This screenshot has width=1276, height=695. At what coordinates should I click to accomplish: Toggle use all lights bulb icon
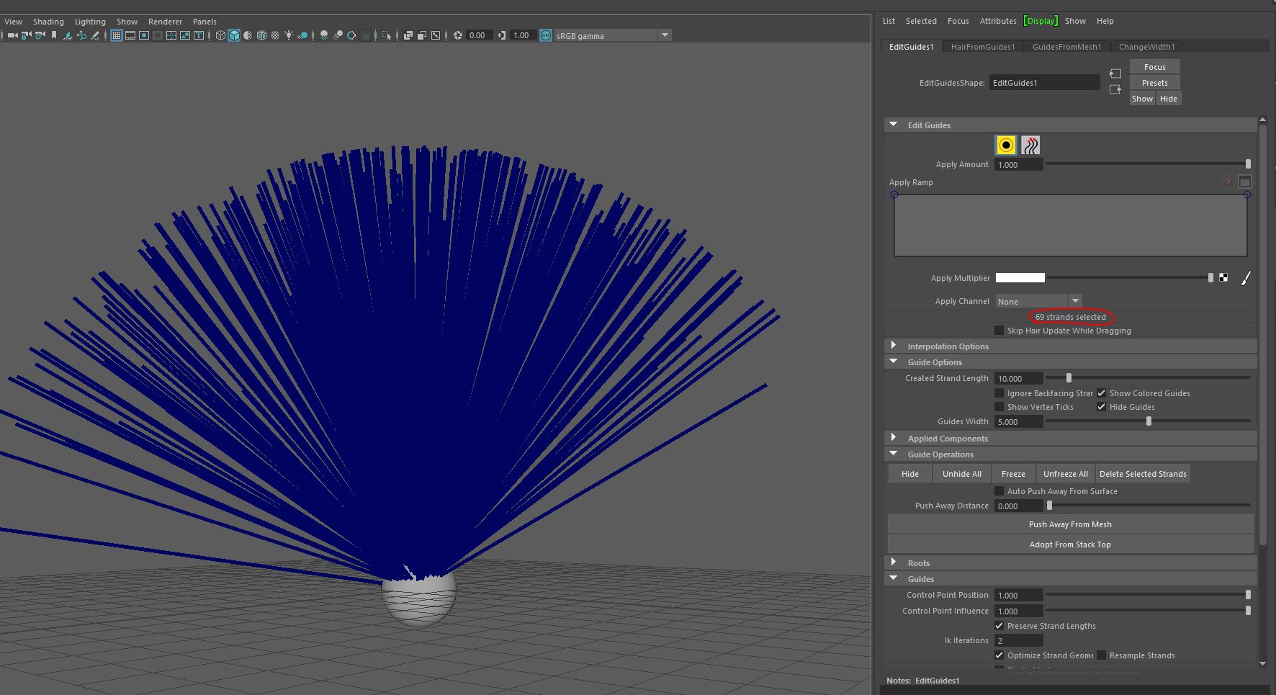click(289, 35)
